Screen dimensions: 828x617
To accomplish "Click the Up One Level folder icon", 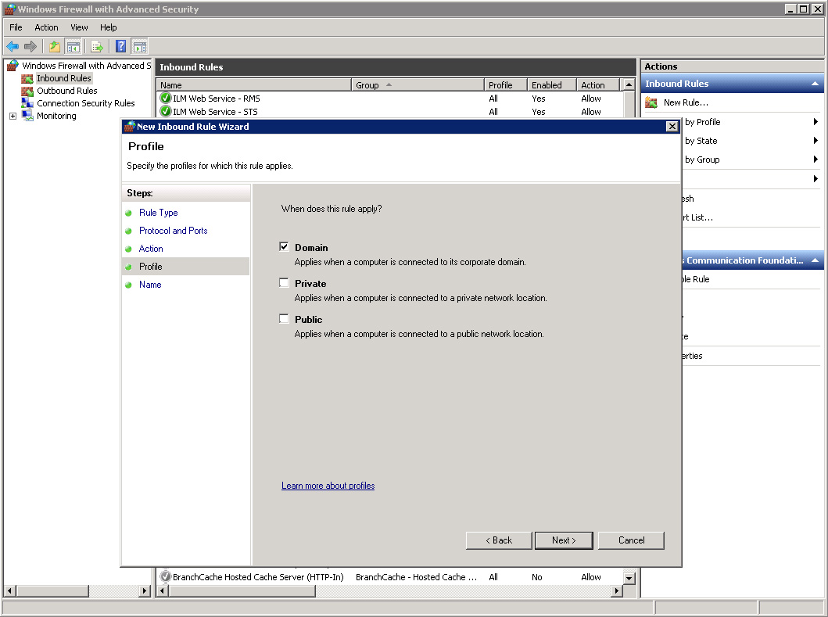I will (x=55, y=46).
